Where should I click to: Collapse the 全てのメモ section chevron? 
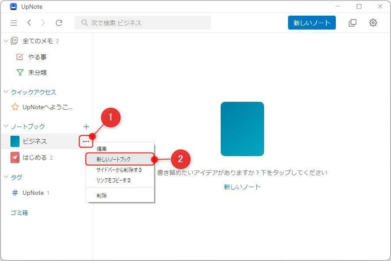click(x=6, y=41)
